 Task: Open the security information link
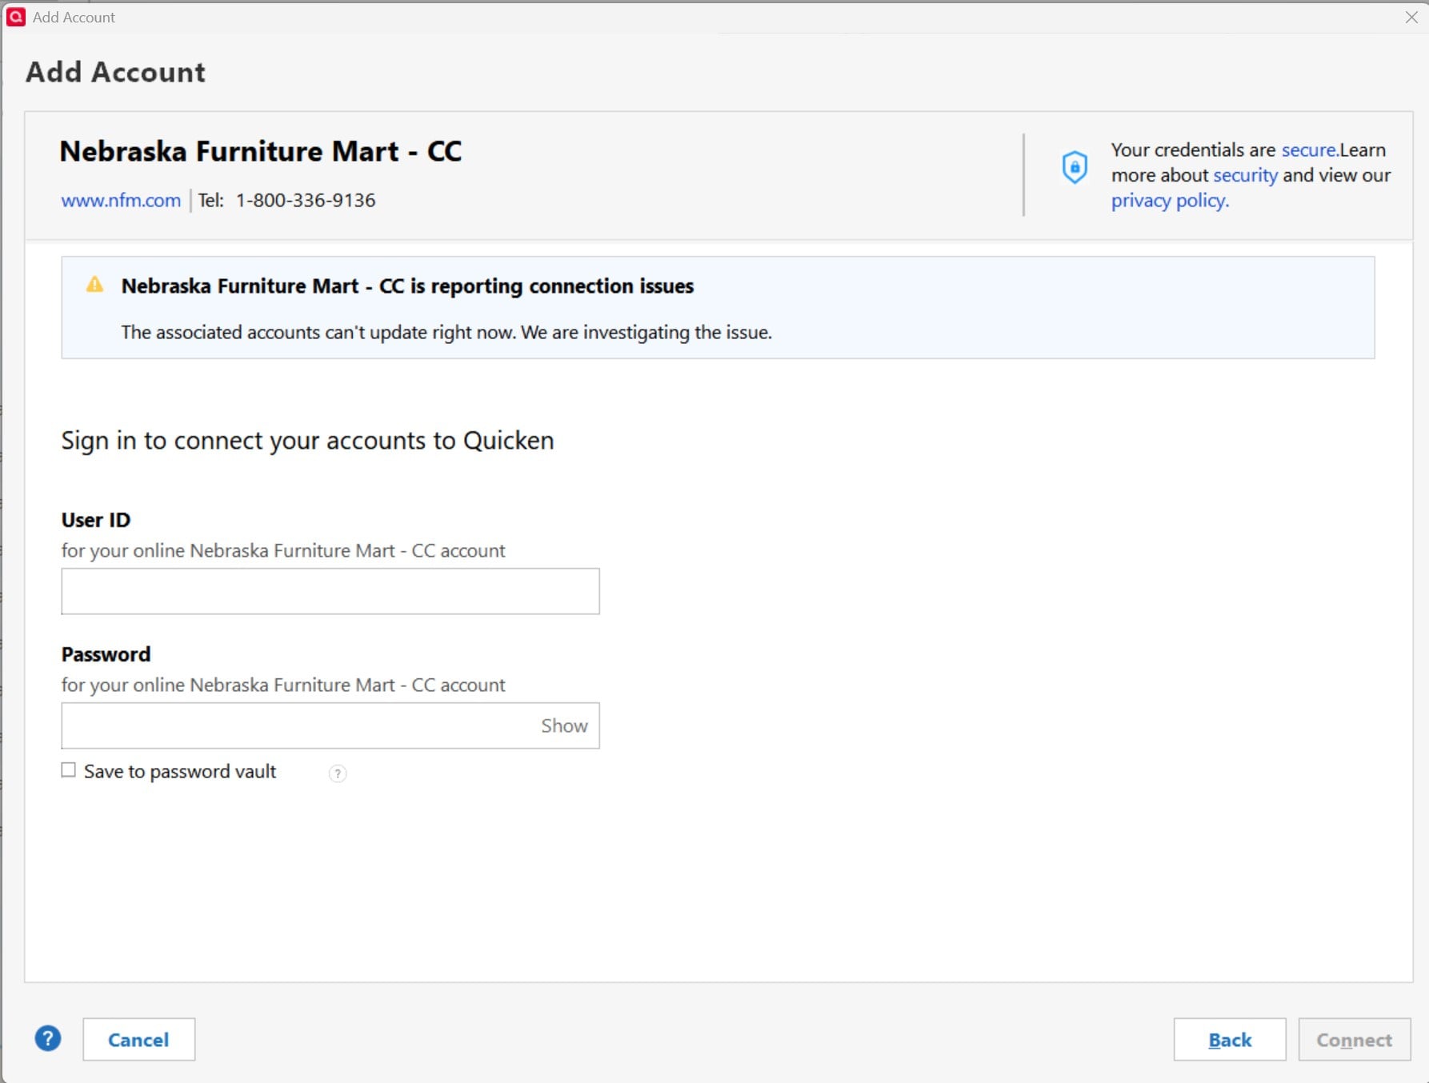1245,175
